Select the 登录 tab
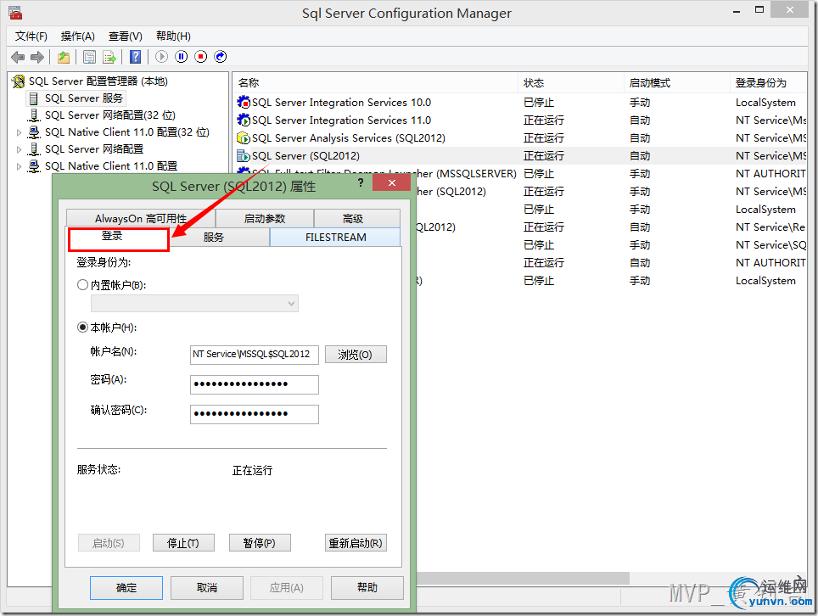The image size is (818, 616). (119, 238)
